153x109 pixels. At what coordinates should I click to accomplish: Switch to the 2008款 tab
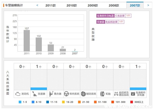click(114, 5)
